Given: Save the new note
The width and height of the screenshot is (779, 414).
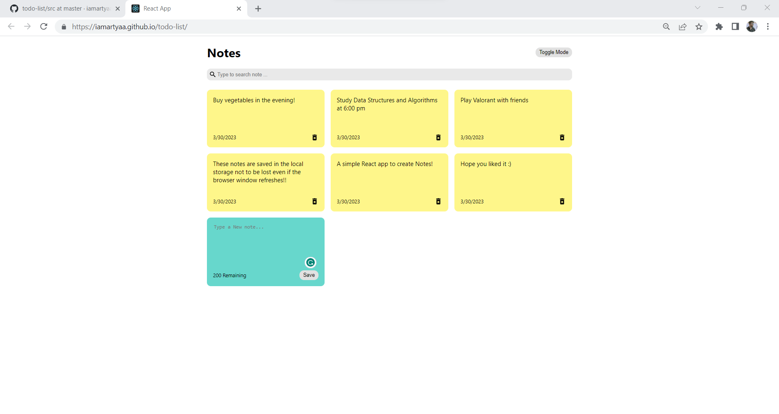Looking at the screenshot, I should tap(309, 275).
